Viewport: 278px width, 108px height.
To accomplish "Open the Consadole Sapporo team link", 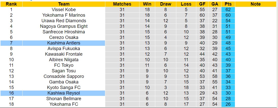I will 64,76.
